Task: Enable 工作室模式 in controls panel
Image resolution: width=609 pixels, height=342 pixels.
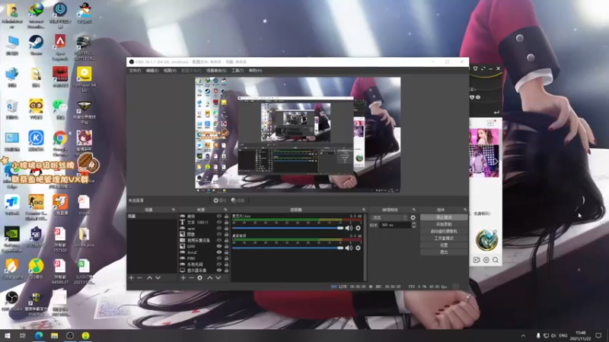Action: coord(444,239)
